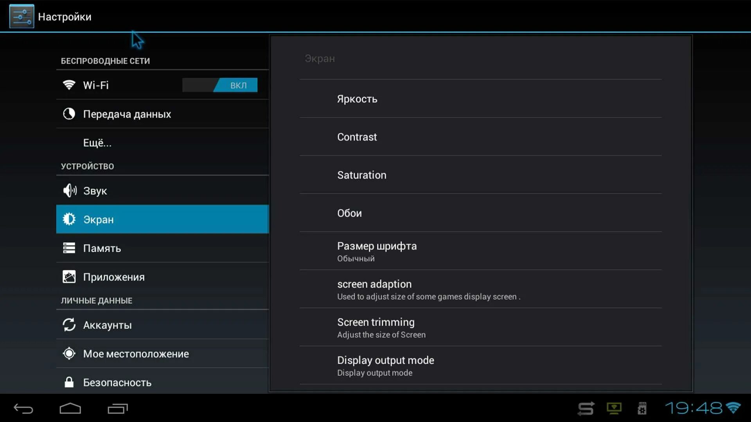751x422 pixels.
Task: Select Личные данные menu section
Action: (97, 300)
